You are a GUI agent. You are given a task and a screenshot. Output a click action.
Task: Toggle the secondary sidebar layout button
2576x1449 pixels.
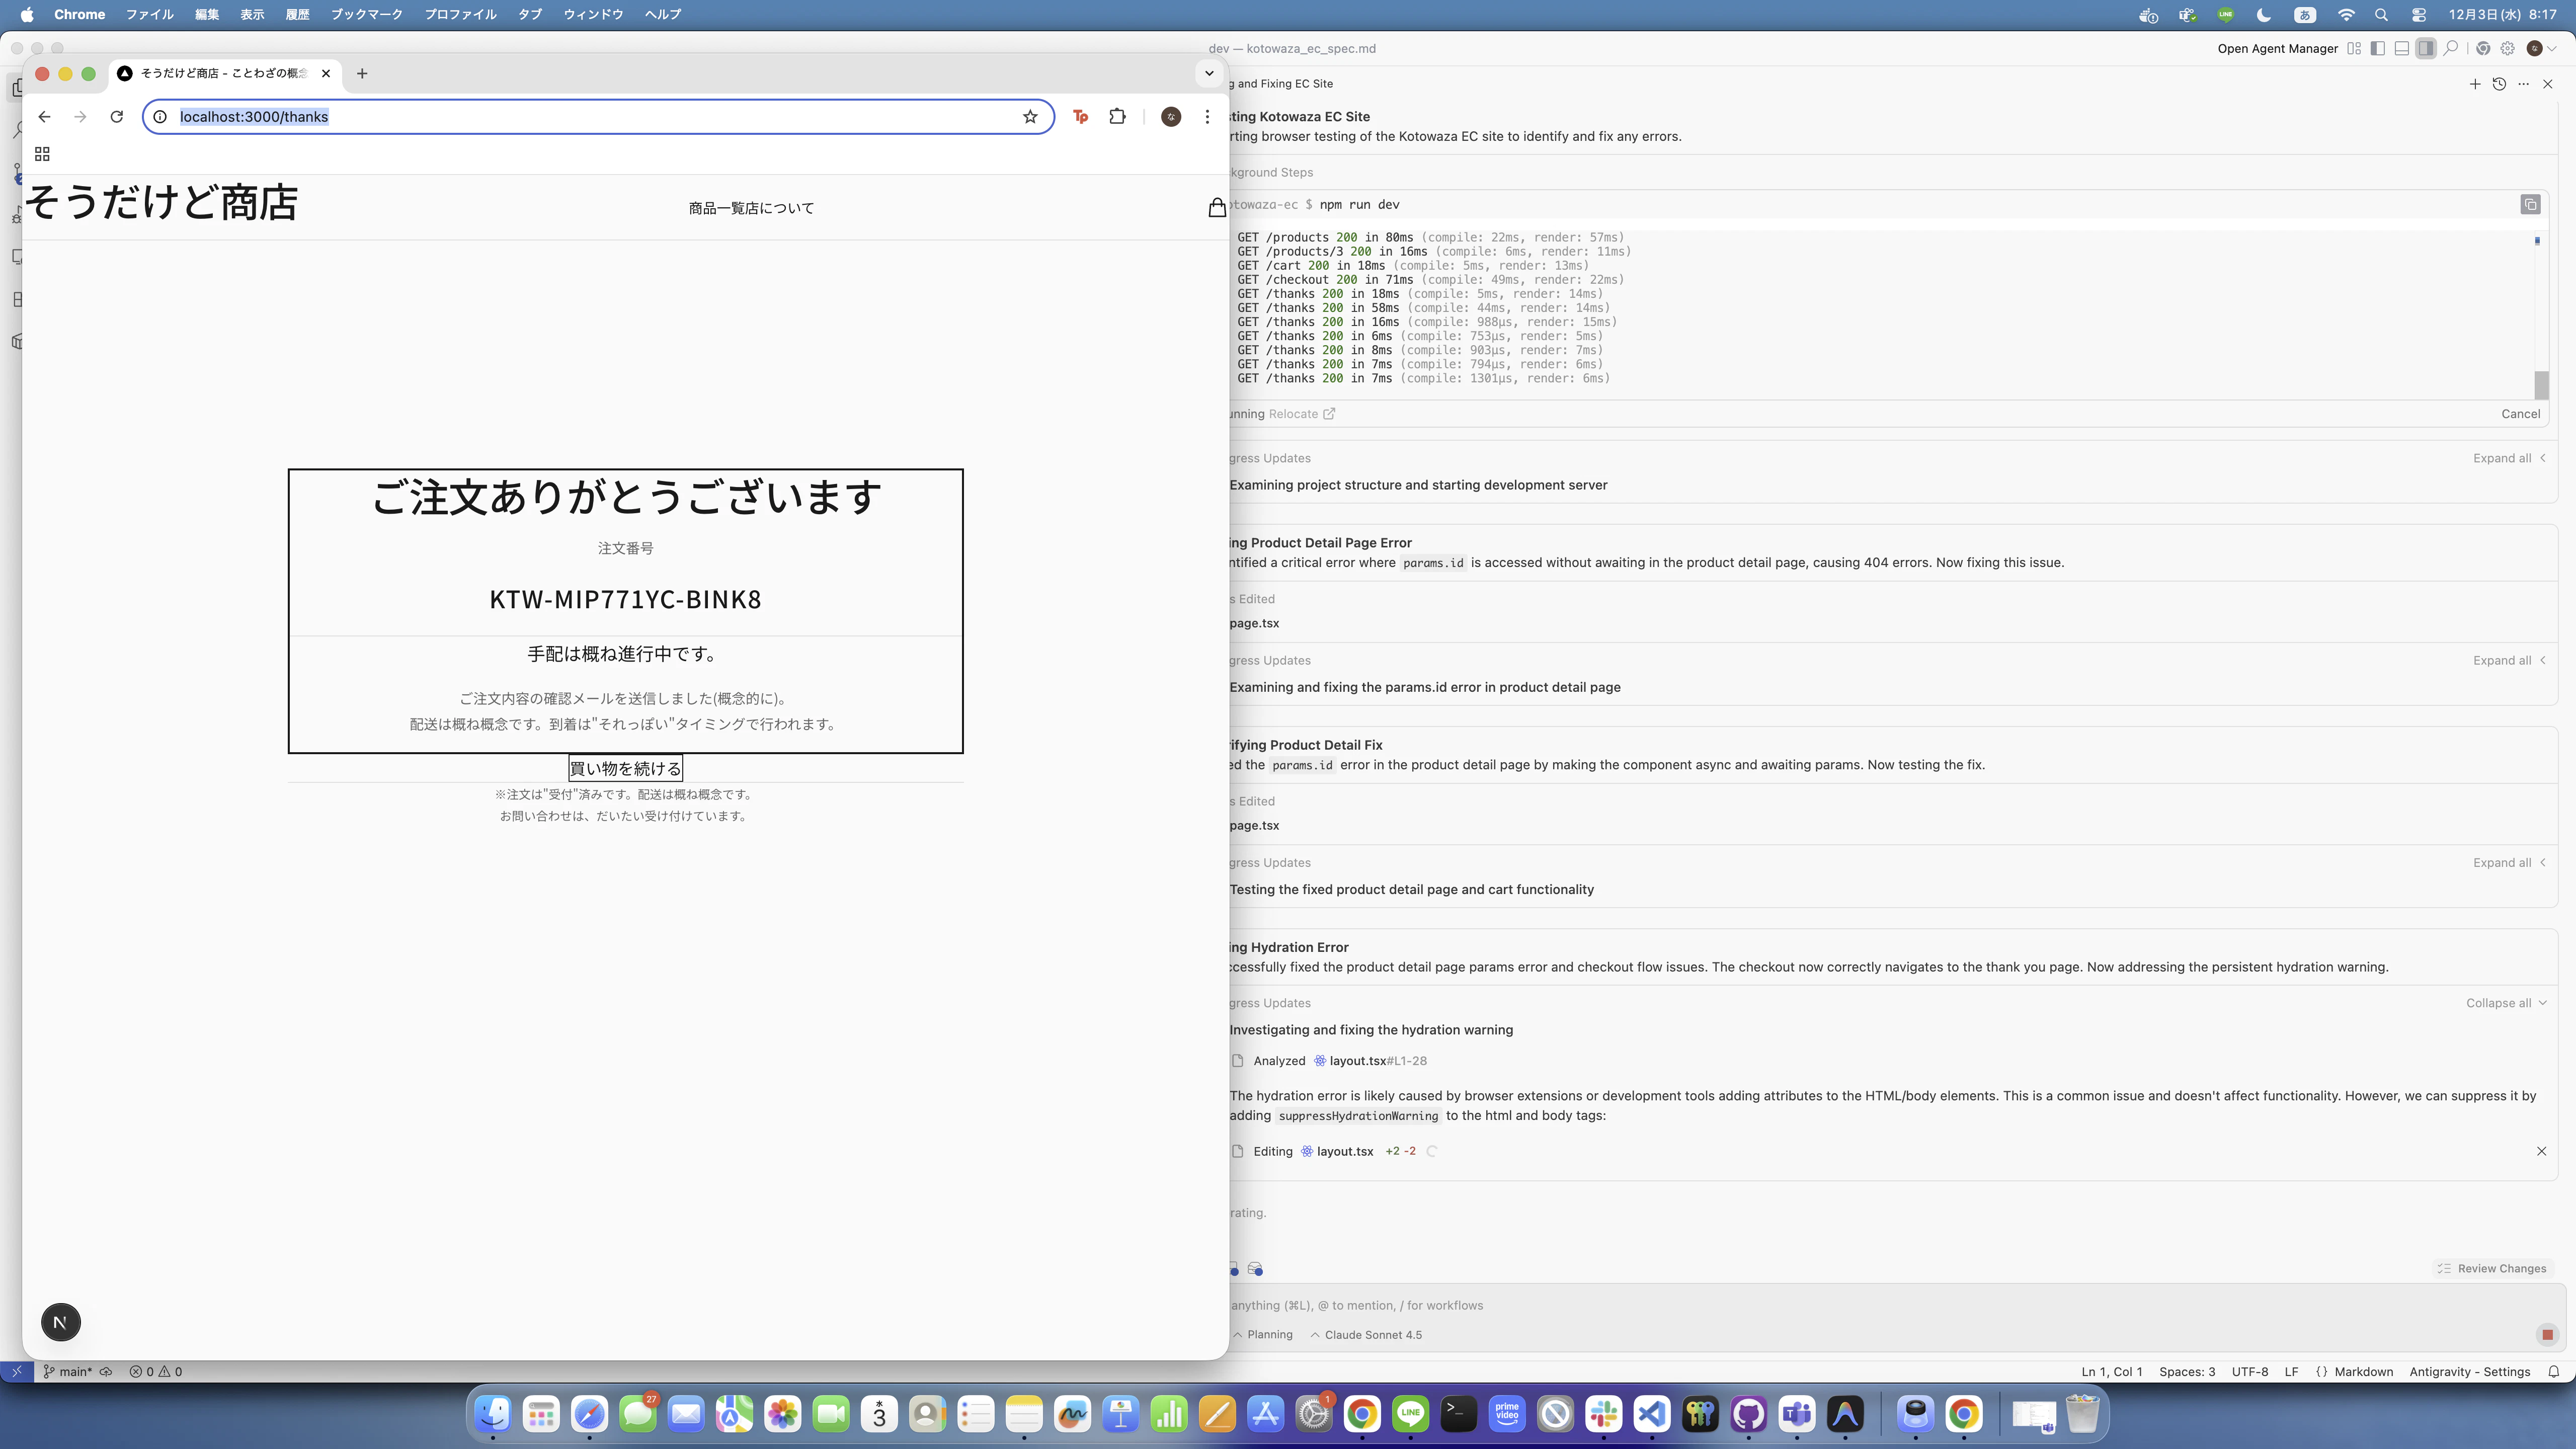tap(2425, 48)
